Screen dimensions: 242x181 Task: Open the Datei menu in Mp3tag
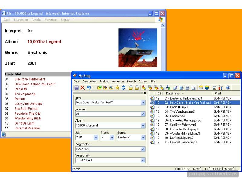tap(77, 81)
